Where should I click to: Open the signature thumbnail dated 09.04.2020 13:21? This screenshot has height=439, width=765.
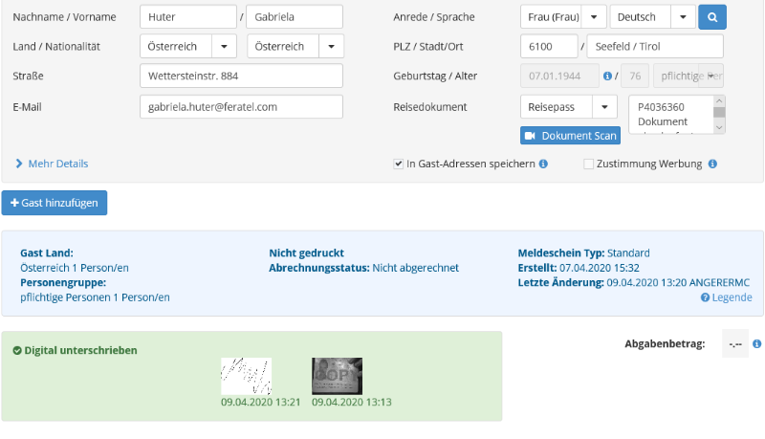(x=246, y=376)
